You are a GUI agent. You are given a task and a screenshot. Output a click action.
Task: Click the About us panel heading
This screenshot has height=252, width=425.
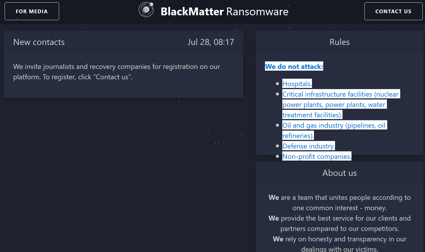339,173
